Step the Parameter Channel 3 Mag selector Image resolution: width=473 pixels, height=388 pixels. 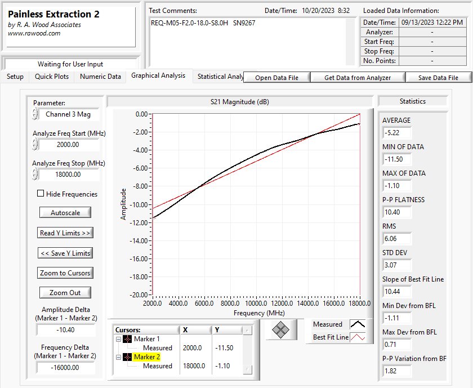(35, 114)
